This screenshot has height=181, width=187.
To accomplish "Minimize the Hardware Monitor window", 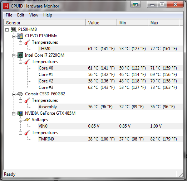I will pos(152,5).
